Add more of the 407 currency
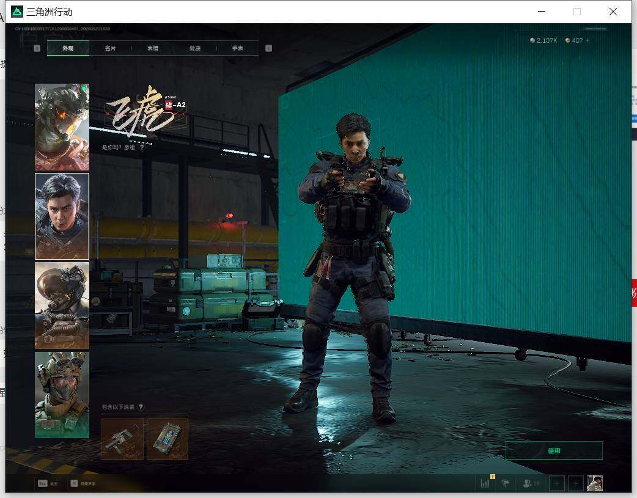637x498 pixels. point(587,40)
